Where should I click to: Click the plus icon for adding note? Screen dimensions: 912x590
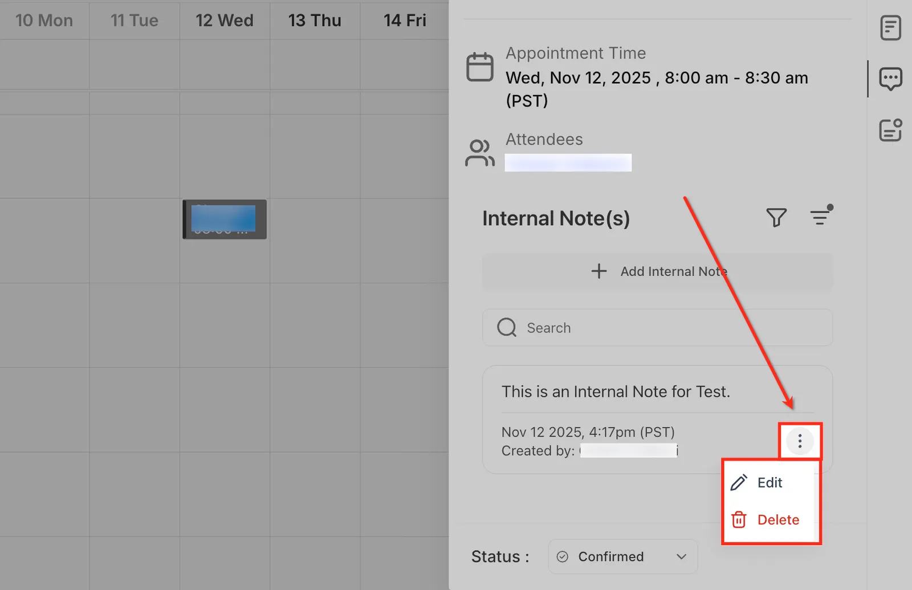click(598, 271)
